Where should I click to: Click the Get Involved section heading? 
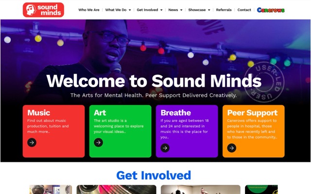tap(154, 176)
